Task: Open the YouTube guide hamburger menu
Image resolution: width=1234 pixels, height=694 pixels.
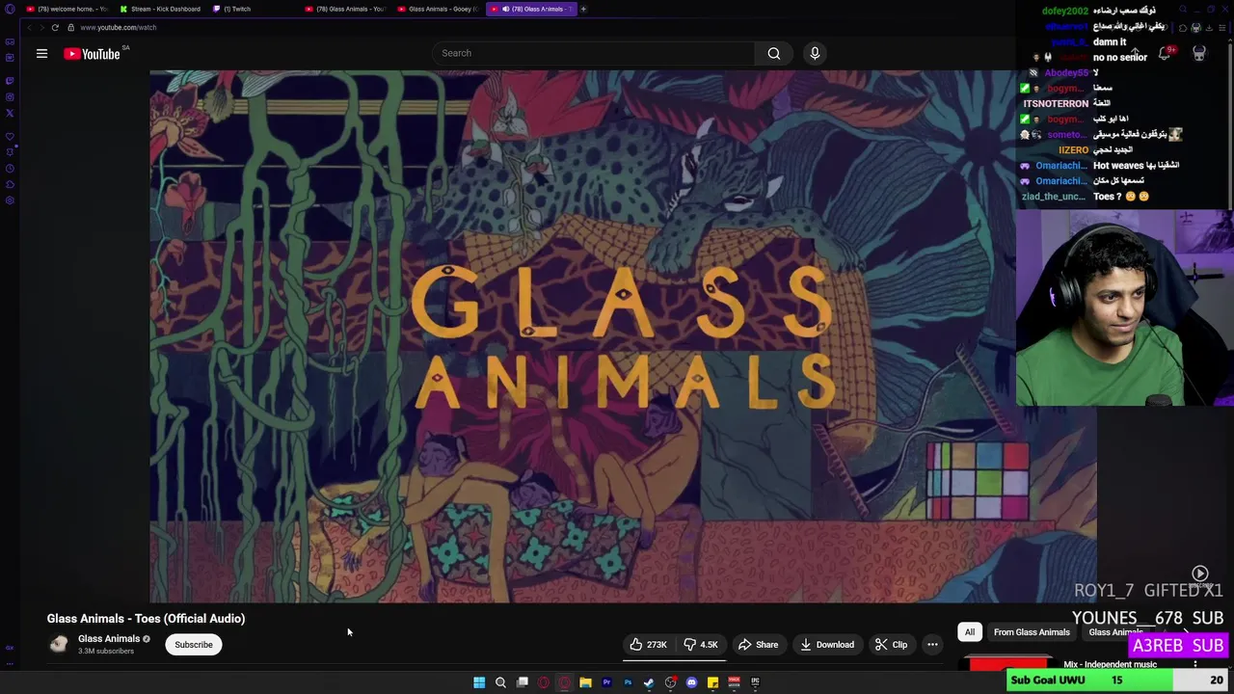Action: 41,54
